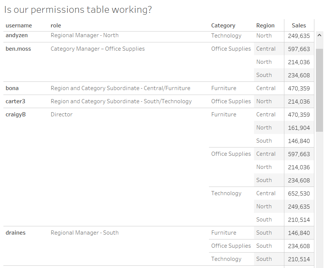
Task: Select andyzen username cell
Action: click(17, 35)
